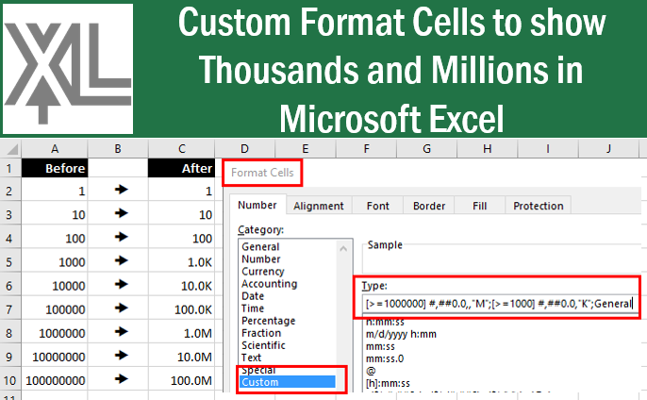Click the 100.0M cell
Screen dimensions: 647x400
tap(181, 380)
